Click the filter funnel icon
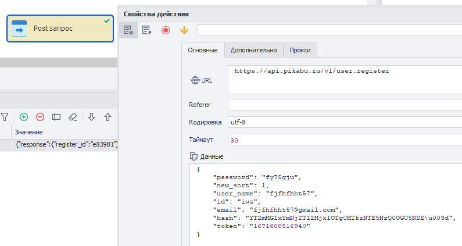 pos(5,117)
